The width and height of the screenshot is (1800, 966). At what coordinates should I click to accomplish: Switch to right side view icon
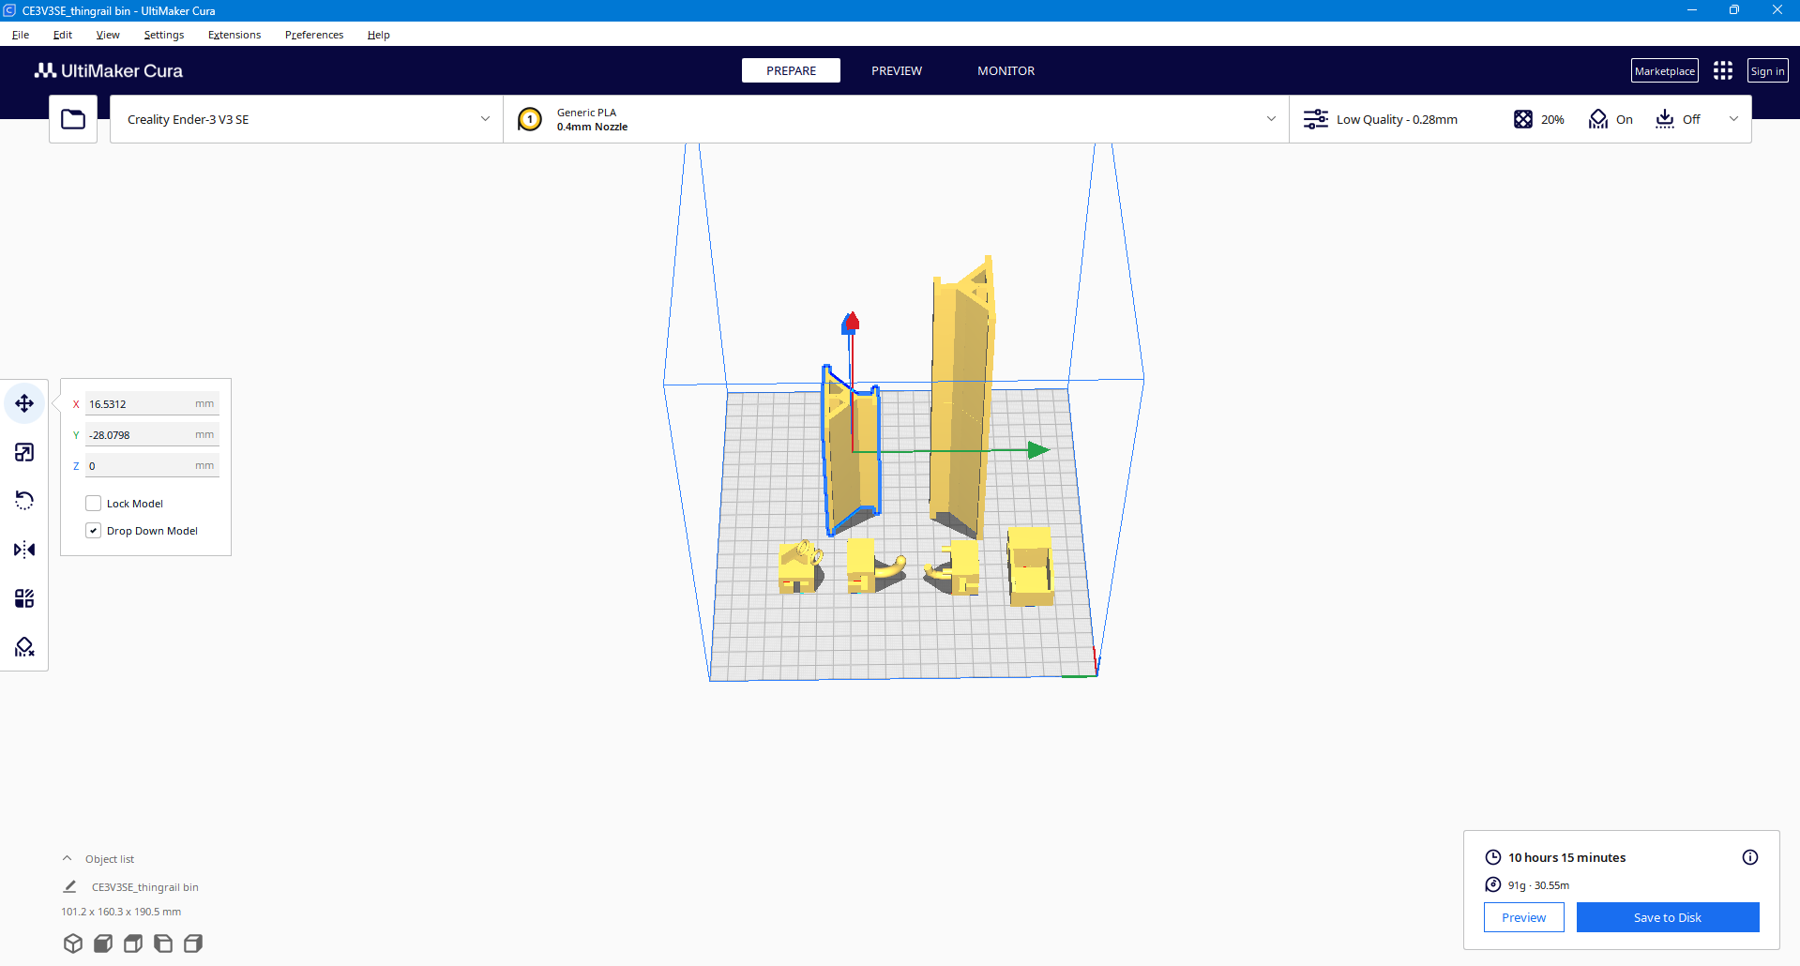[x=193, y=943]
